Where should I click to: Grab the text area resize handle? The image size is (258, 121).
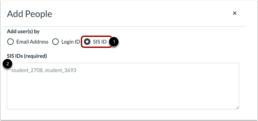(237, 107)
